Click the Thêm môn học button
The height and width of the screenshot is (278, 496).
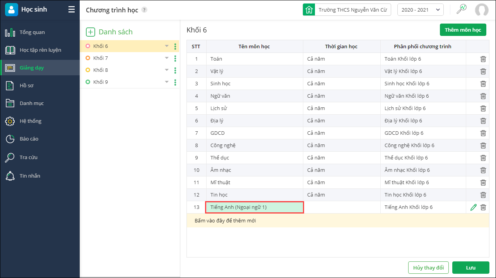pyautogui.click(x=463, y=30)
